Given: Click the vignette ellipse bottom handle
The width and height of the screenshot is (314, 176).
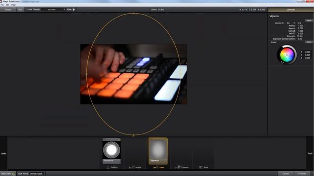Looking at the screenshot, I should (x=133, y=135).
